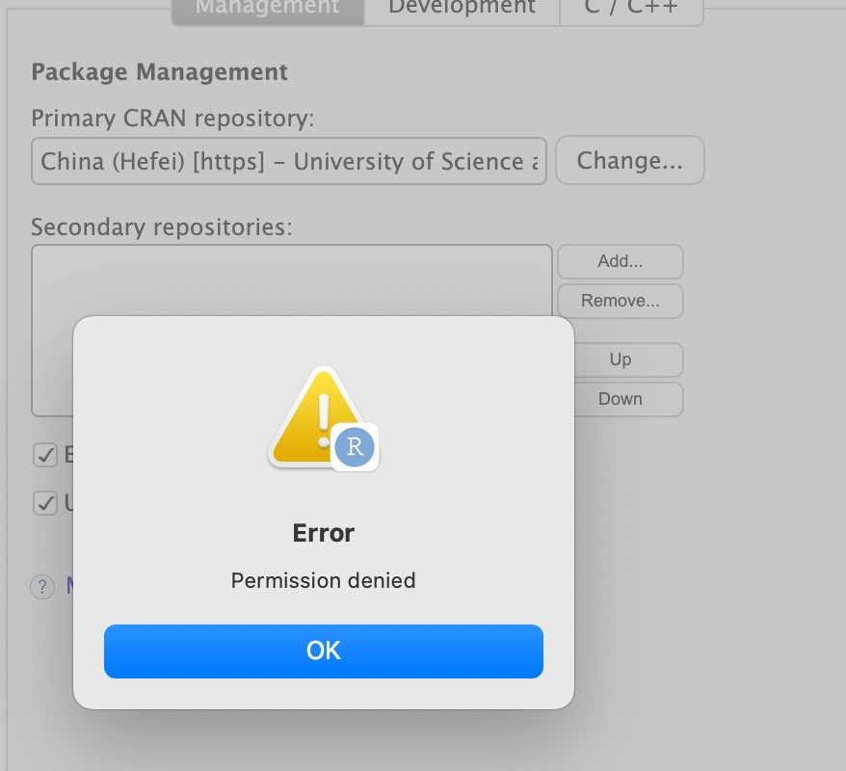This screenshot has height=771, width=846.
Task: Click inside the Secondary repositories list box
Action: pos(291,279)
